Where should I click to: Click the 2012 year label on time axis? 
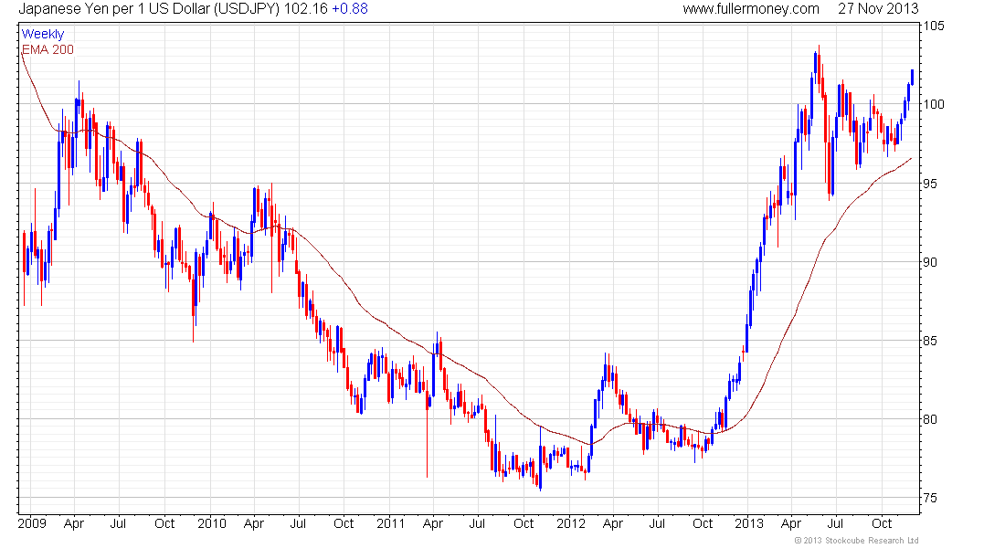570,523
